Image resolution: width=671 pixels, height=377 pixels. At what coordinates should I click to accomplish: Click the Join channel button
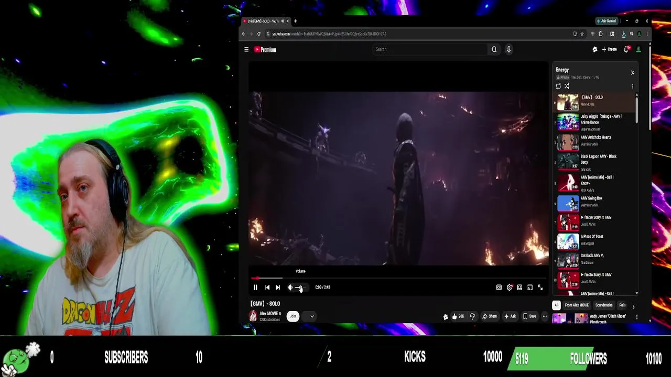[293, 316]
